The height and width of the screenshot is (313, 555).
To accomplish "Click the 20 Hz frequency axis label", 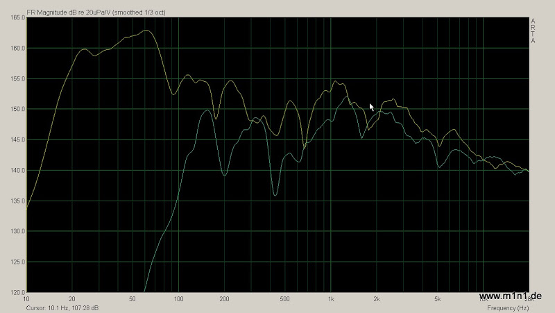I will click(72, 300).
